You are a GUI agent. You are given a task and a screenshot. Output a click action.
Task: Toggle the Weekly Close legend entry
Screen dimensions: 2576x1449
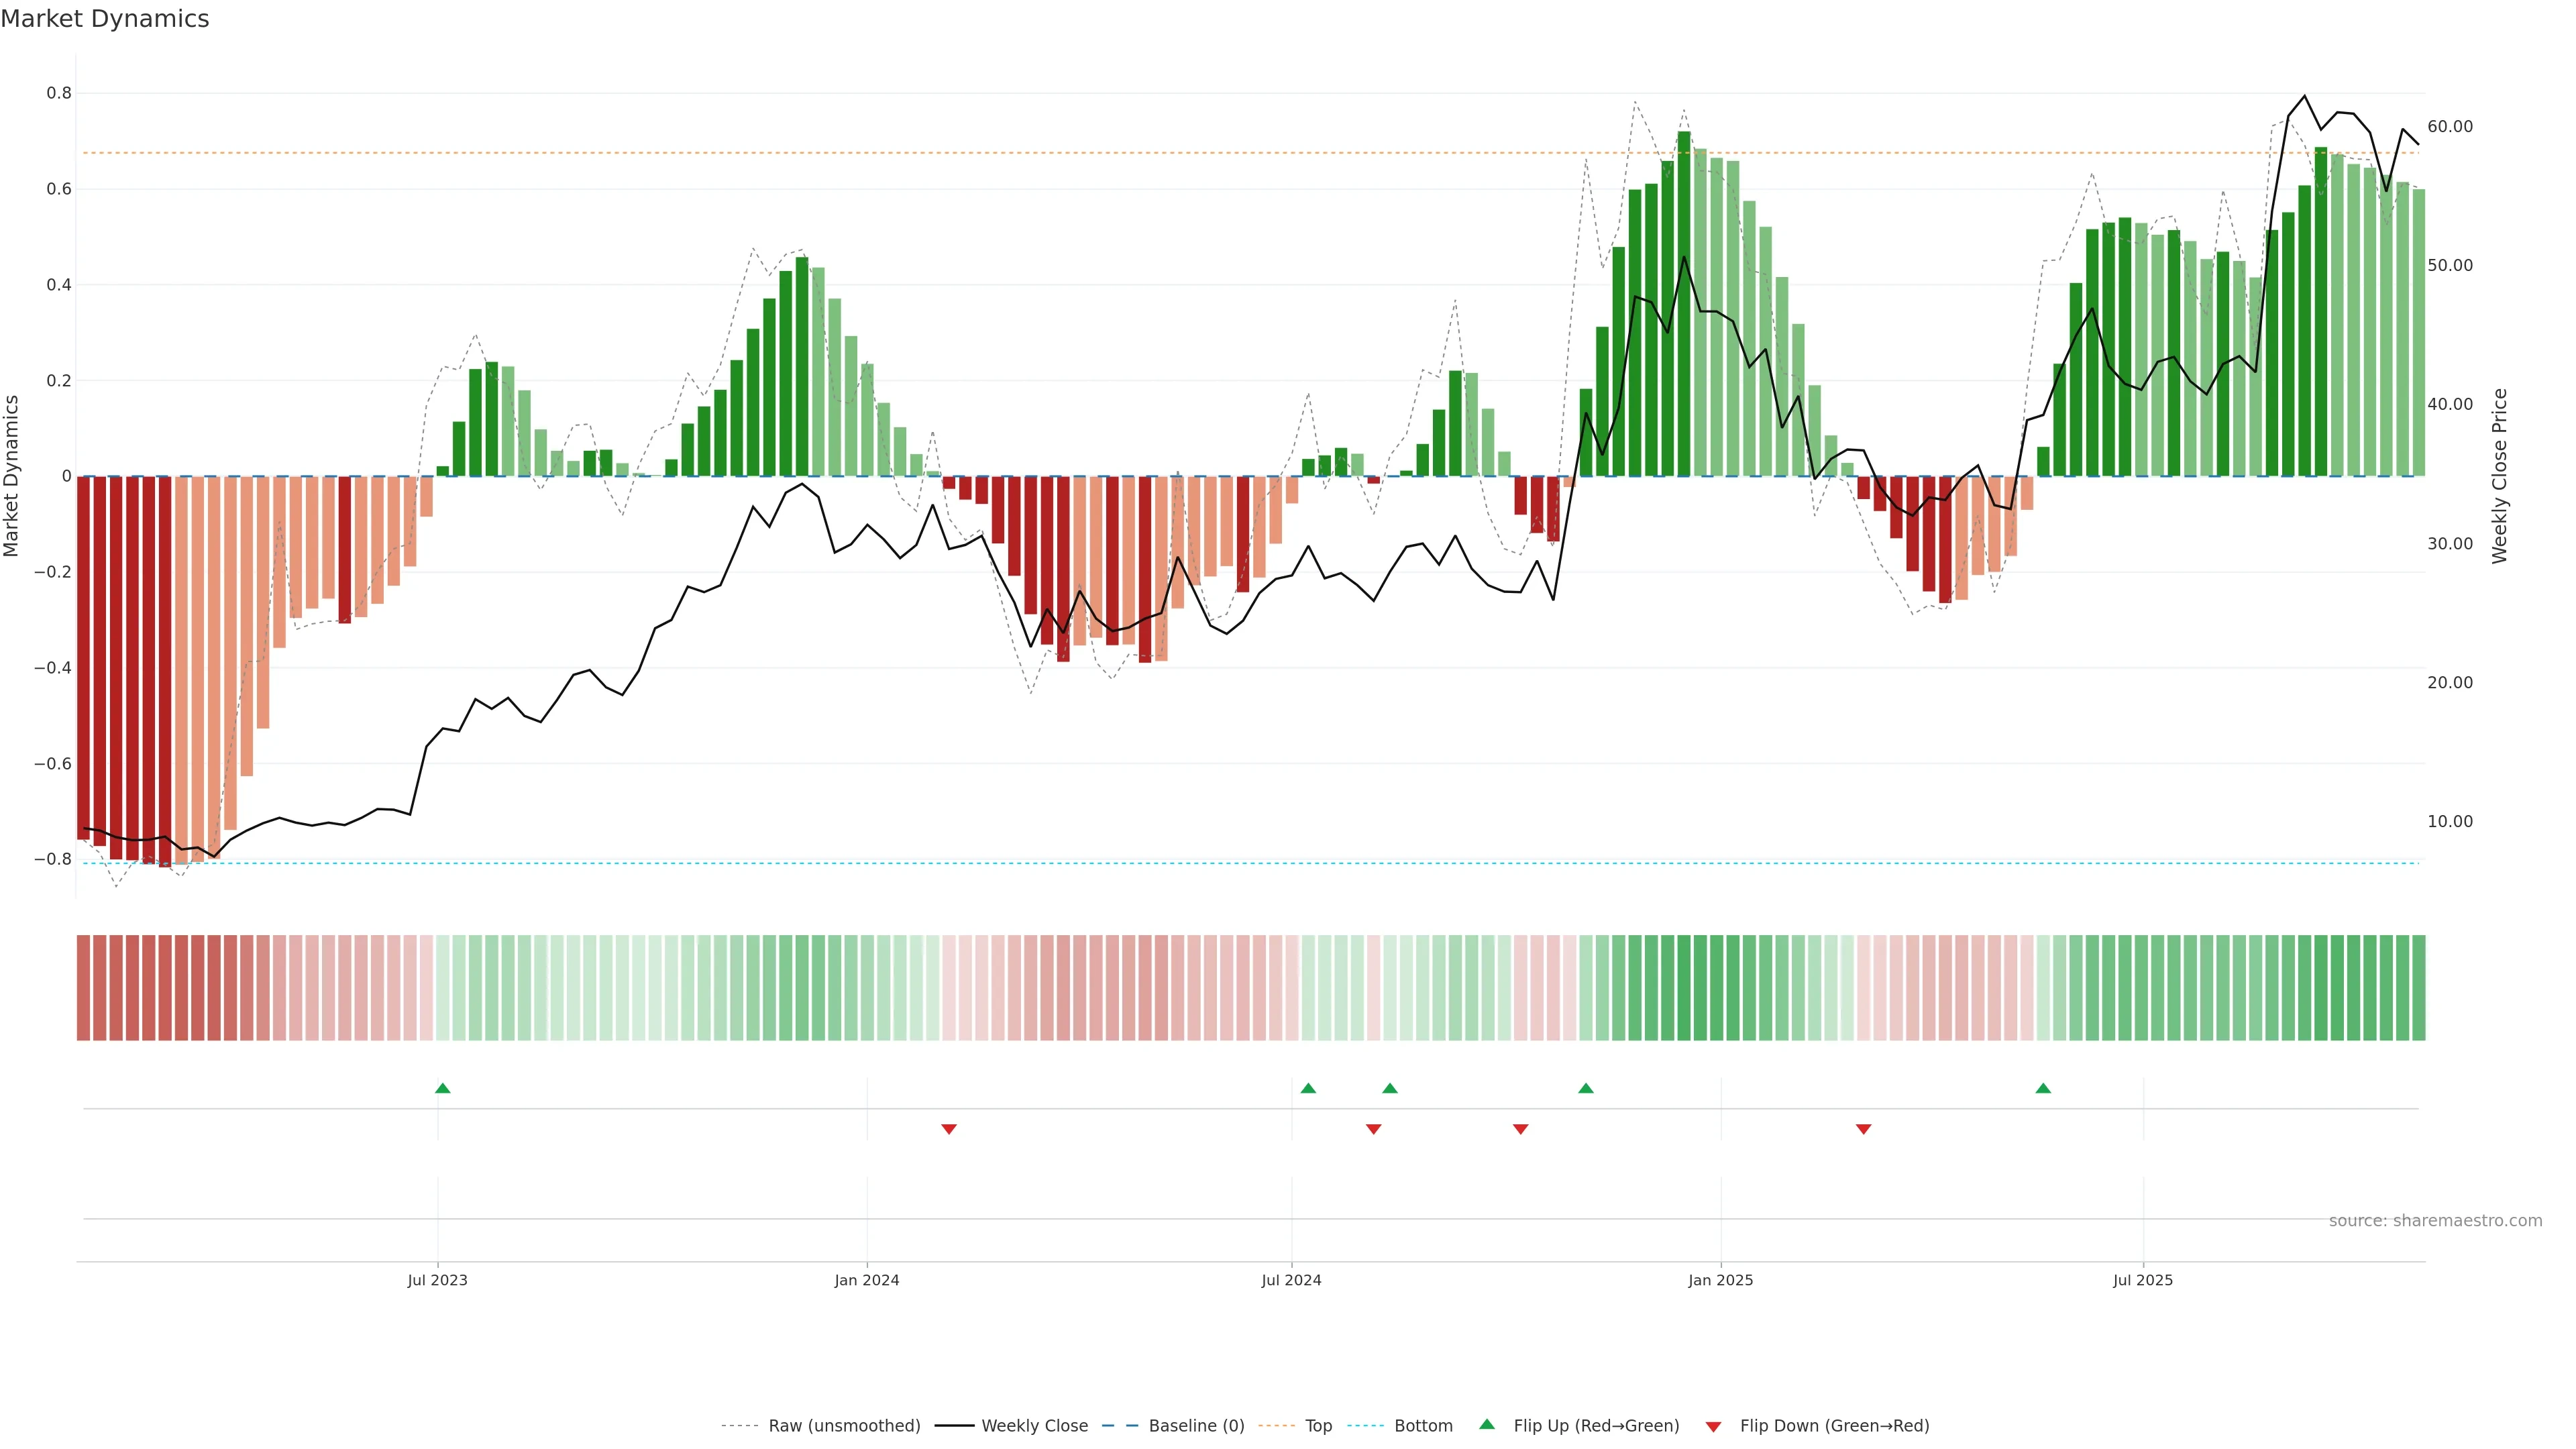[1034, 1426]
